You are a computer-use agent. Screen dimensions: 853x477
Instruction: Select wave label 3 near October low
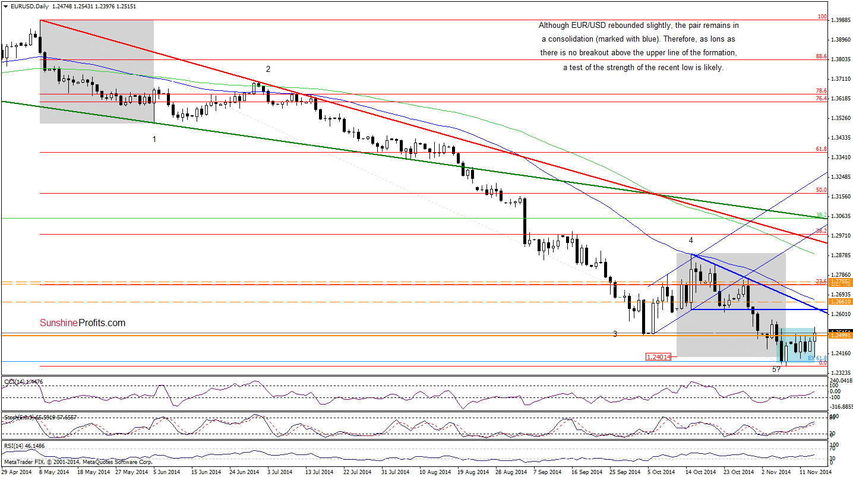[615, 334]
